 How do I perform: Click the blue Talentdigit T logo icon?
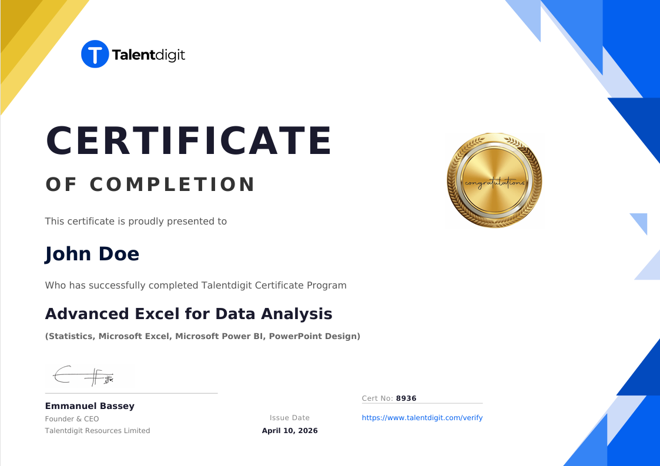click(x=95, y=54)
